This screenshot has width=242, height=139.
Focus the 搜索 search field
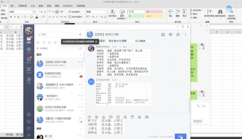[x=56, y=34]
